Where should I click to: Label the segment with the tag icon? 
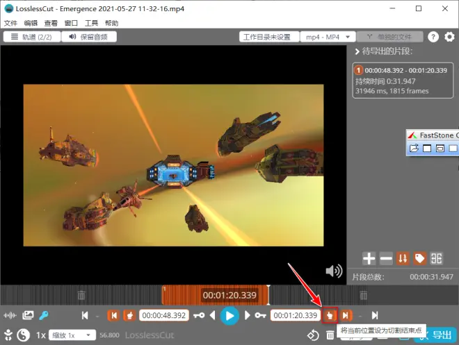coord(420,258)
